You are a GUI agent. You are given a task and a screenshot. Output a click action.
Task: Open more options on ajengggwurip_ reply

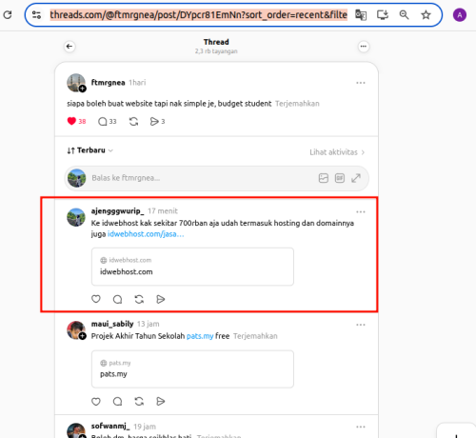(361, 211)
